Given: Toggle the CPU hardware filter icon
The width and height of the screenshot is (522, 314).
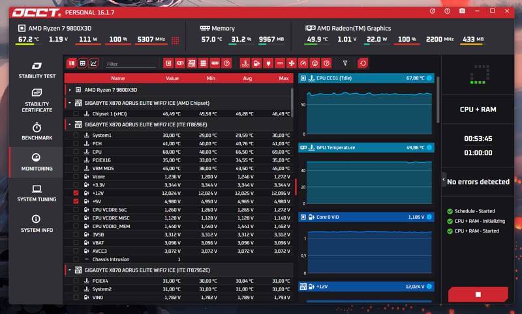Looking at the screenshot, I should (169, 63).
